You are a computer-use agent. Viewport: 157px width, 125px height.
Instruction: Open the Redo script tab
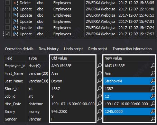click(x=98, y=49)
